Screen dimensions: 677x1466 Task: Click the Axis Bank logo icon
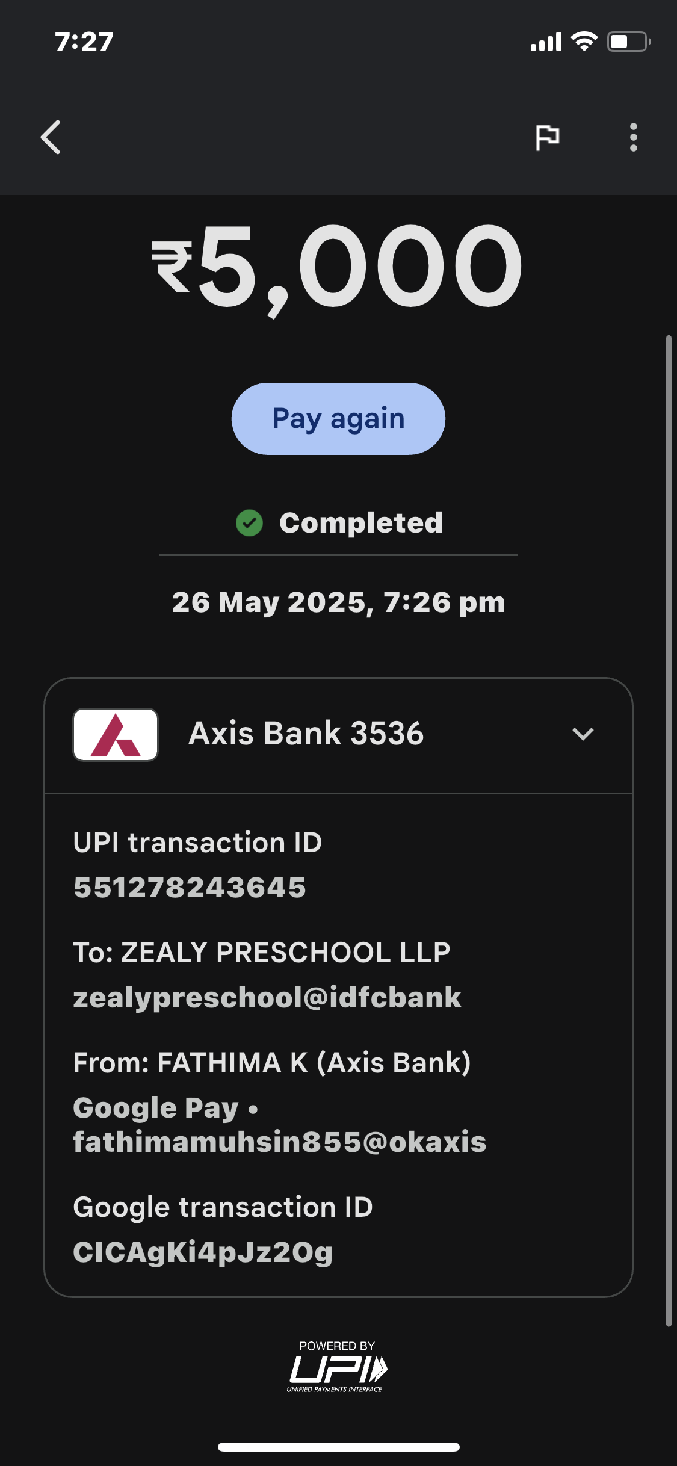click(116, 734)
